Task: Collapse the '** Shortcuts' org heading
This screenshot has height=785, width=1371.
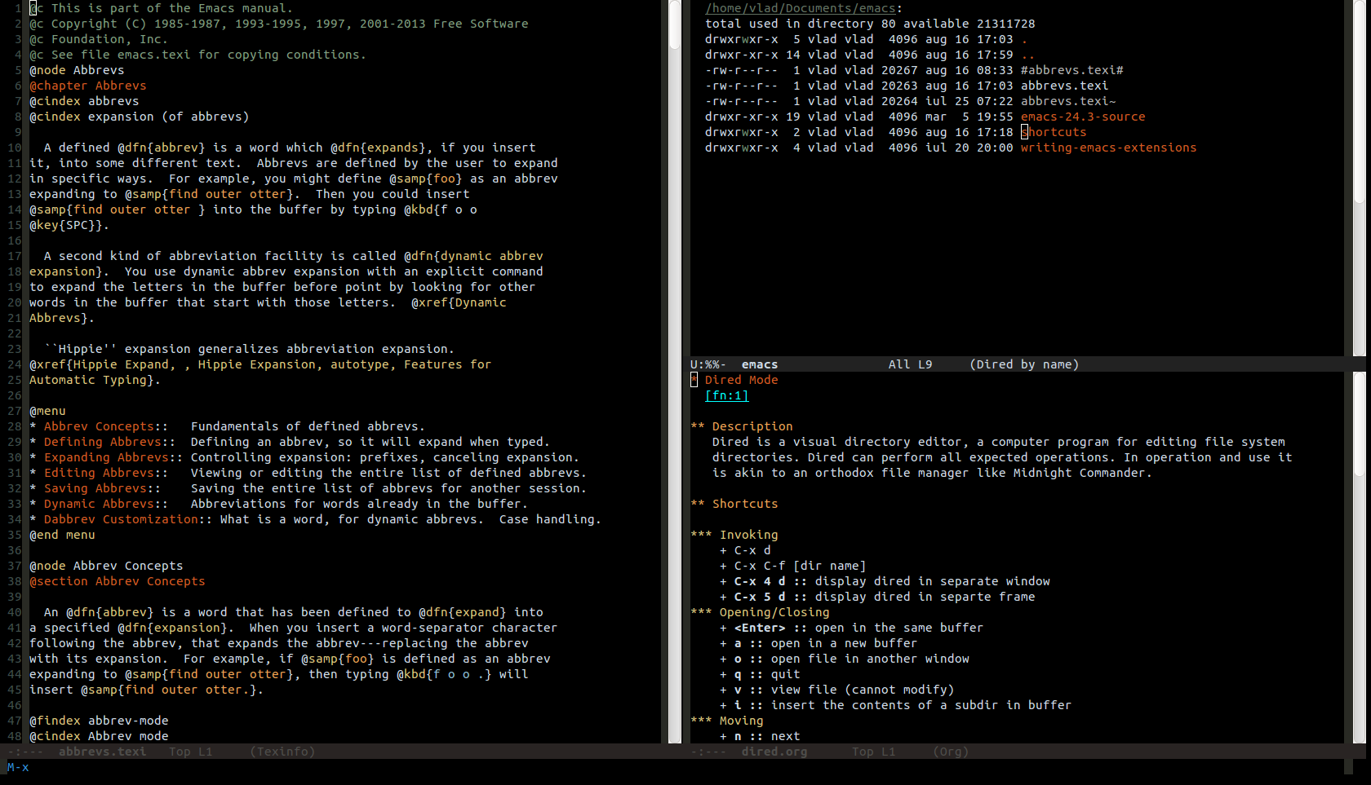Action: [734, 504]
